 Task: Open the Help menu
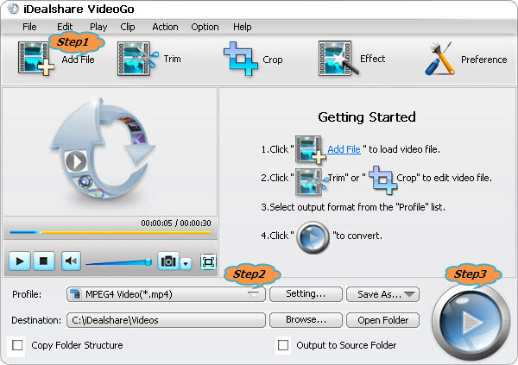pyautogui.click(x=242, y=27)
